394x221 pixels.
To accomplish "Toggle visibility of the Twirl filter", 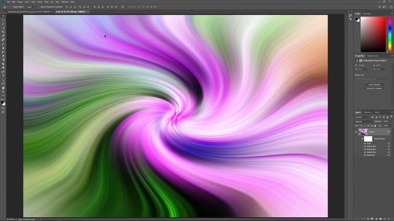I will tap(364, 144).
